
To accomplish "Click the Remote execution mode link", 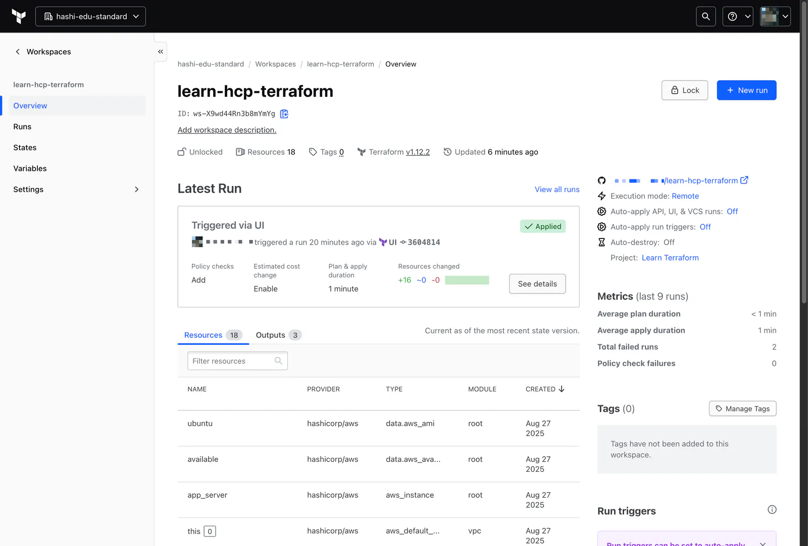I will [685, 196].
